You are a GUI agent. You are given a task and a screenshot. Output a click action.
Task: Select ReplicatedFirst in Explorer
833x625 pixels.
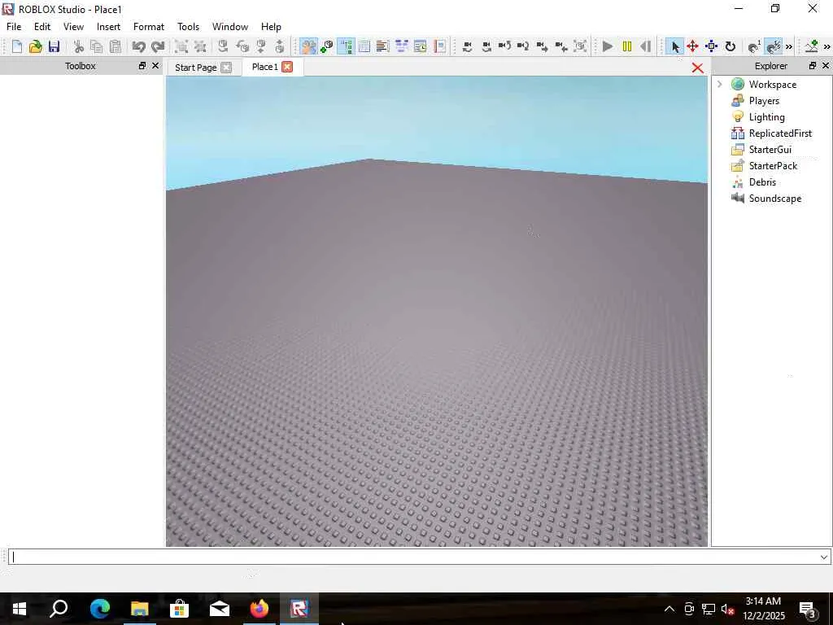click(780, 133)
